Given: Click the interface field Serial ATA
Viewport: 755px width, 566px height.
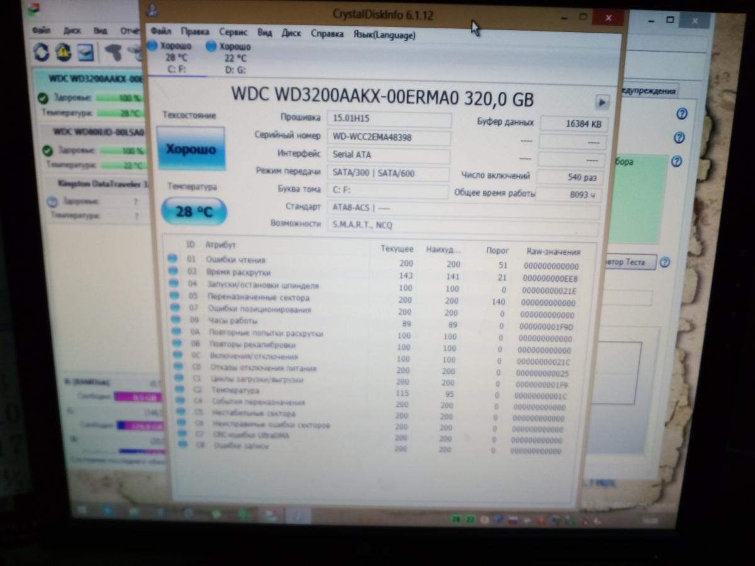Looking at the screenshot, I should (x=389, y=155).
